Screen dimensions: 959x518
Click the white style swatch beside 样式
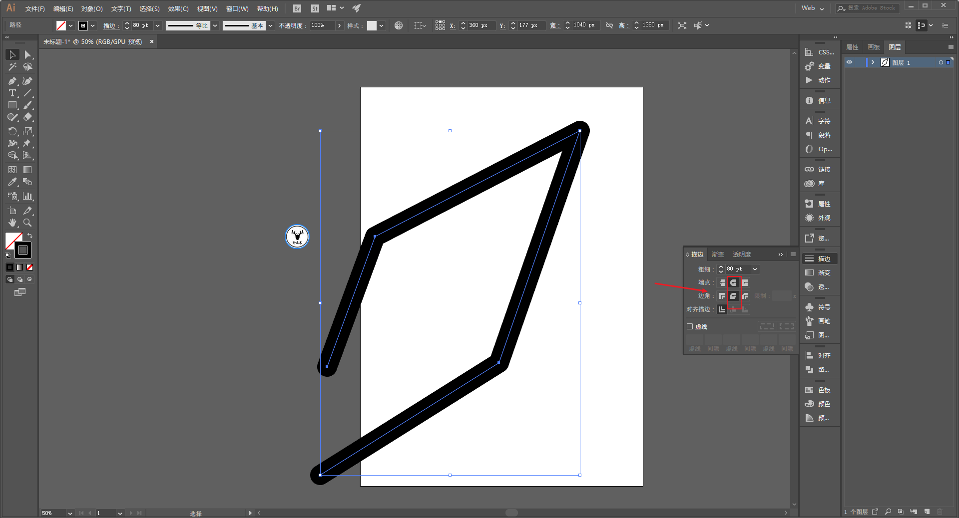(x=372, y=25)
